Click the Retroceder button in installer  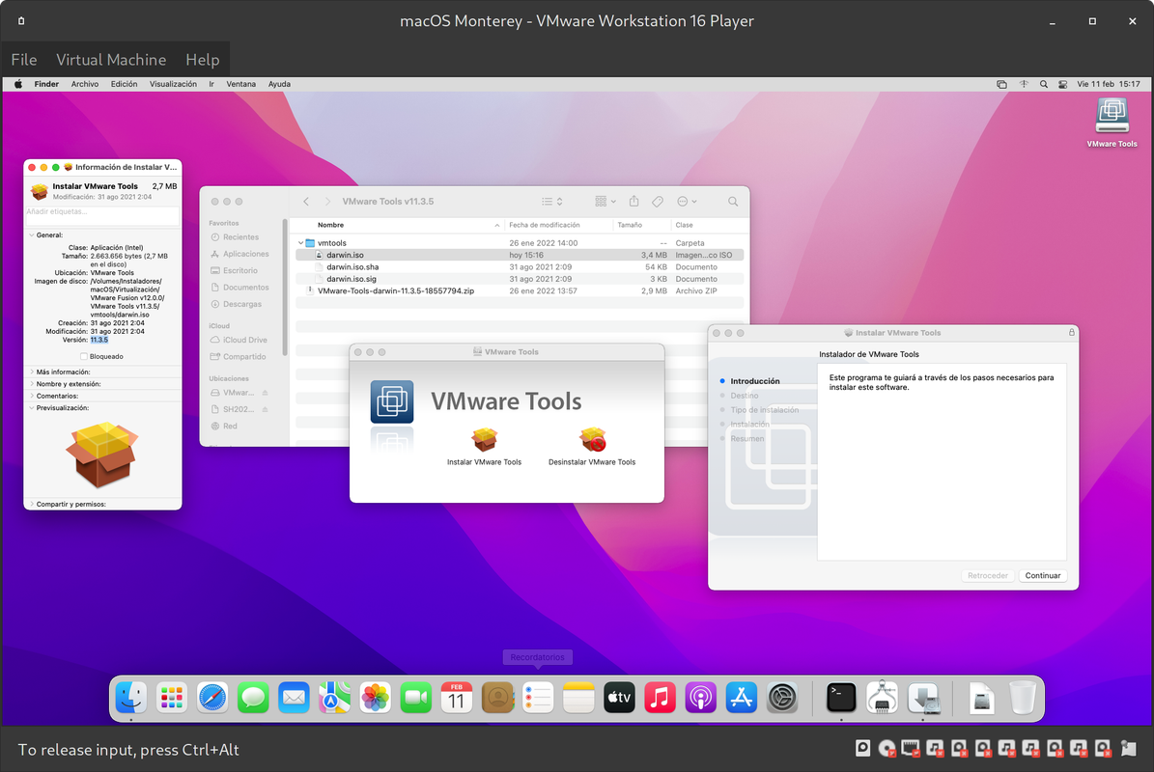(x=988, y=576)
